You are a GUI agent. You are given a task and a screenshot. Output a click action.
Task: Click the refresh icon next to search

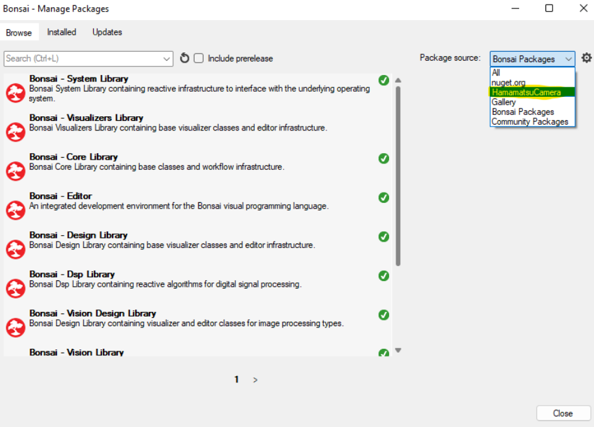(x=184, y=58)
